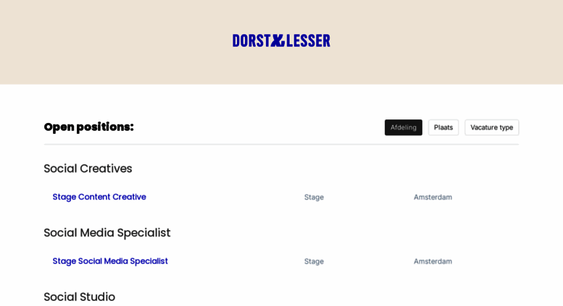Click Amsterdam in Social Media Specialist row
The image size is (563, 306).
[x=433, y=261]
